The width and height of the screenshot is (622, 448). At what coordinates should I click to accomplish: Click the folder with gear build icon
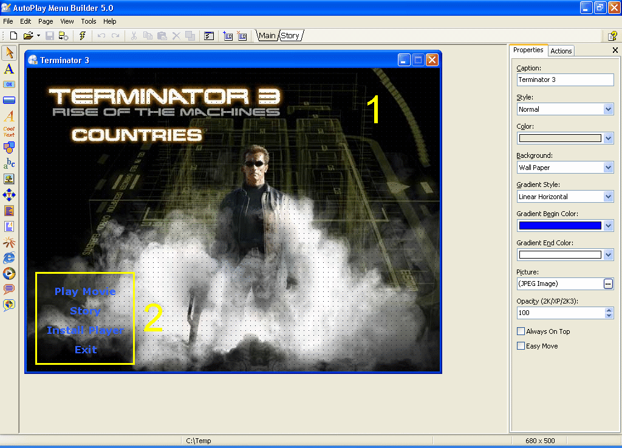[x=63, y=36]
